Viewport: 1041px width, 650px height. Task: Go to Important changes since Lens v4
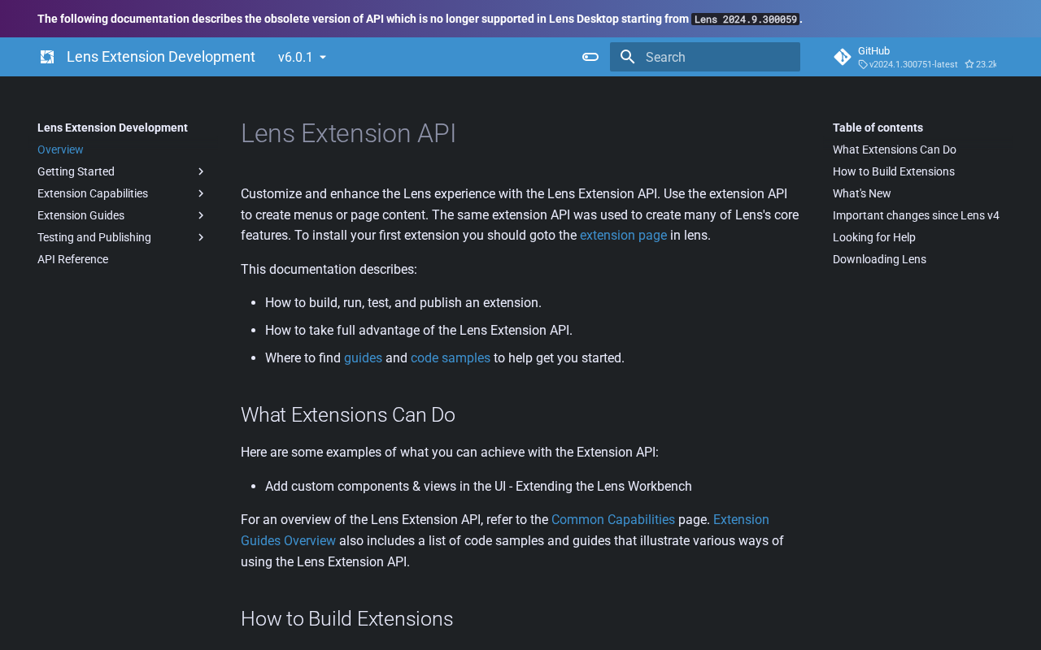click(916, 215)
